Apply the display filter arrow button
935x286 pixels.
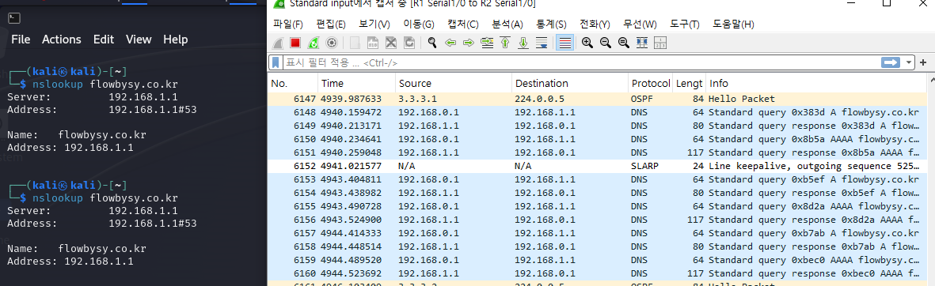(x=891, y=62)
